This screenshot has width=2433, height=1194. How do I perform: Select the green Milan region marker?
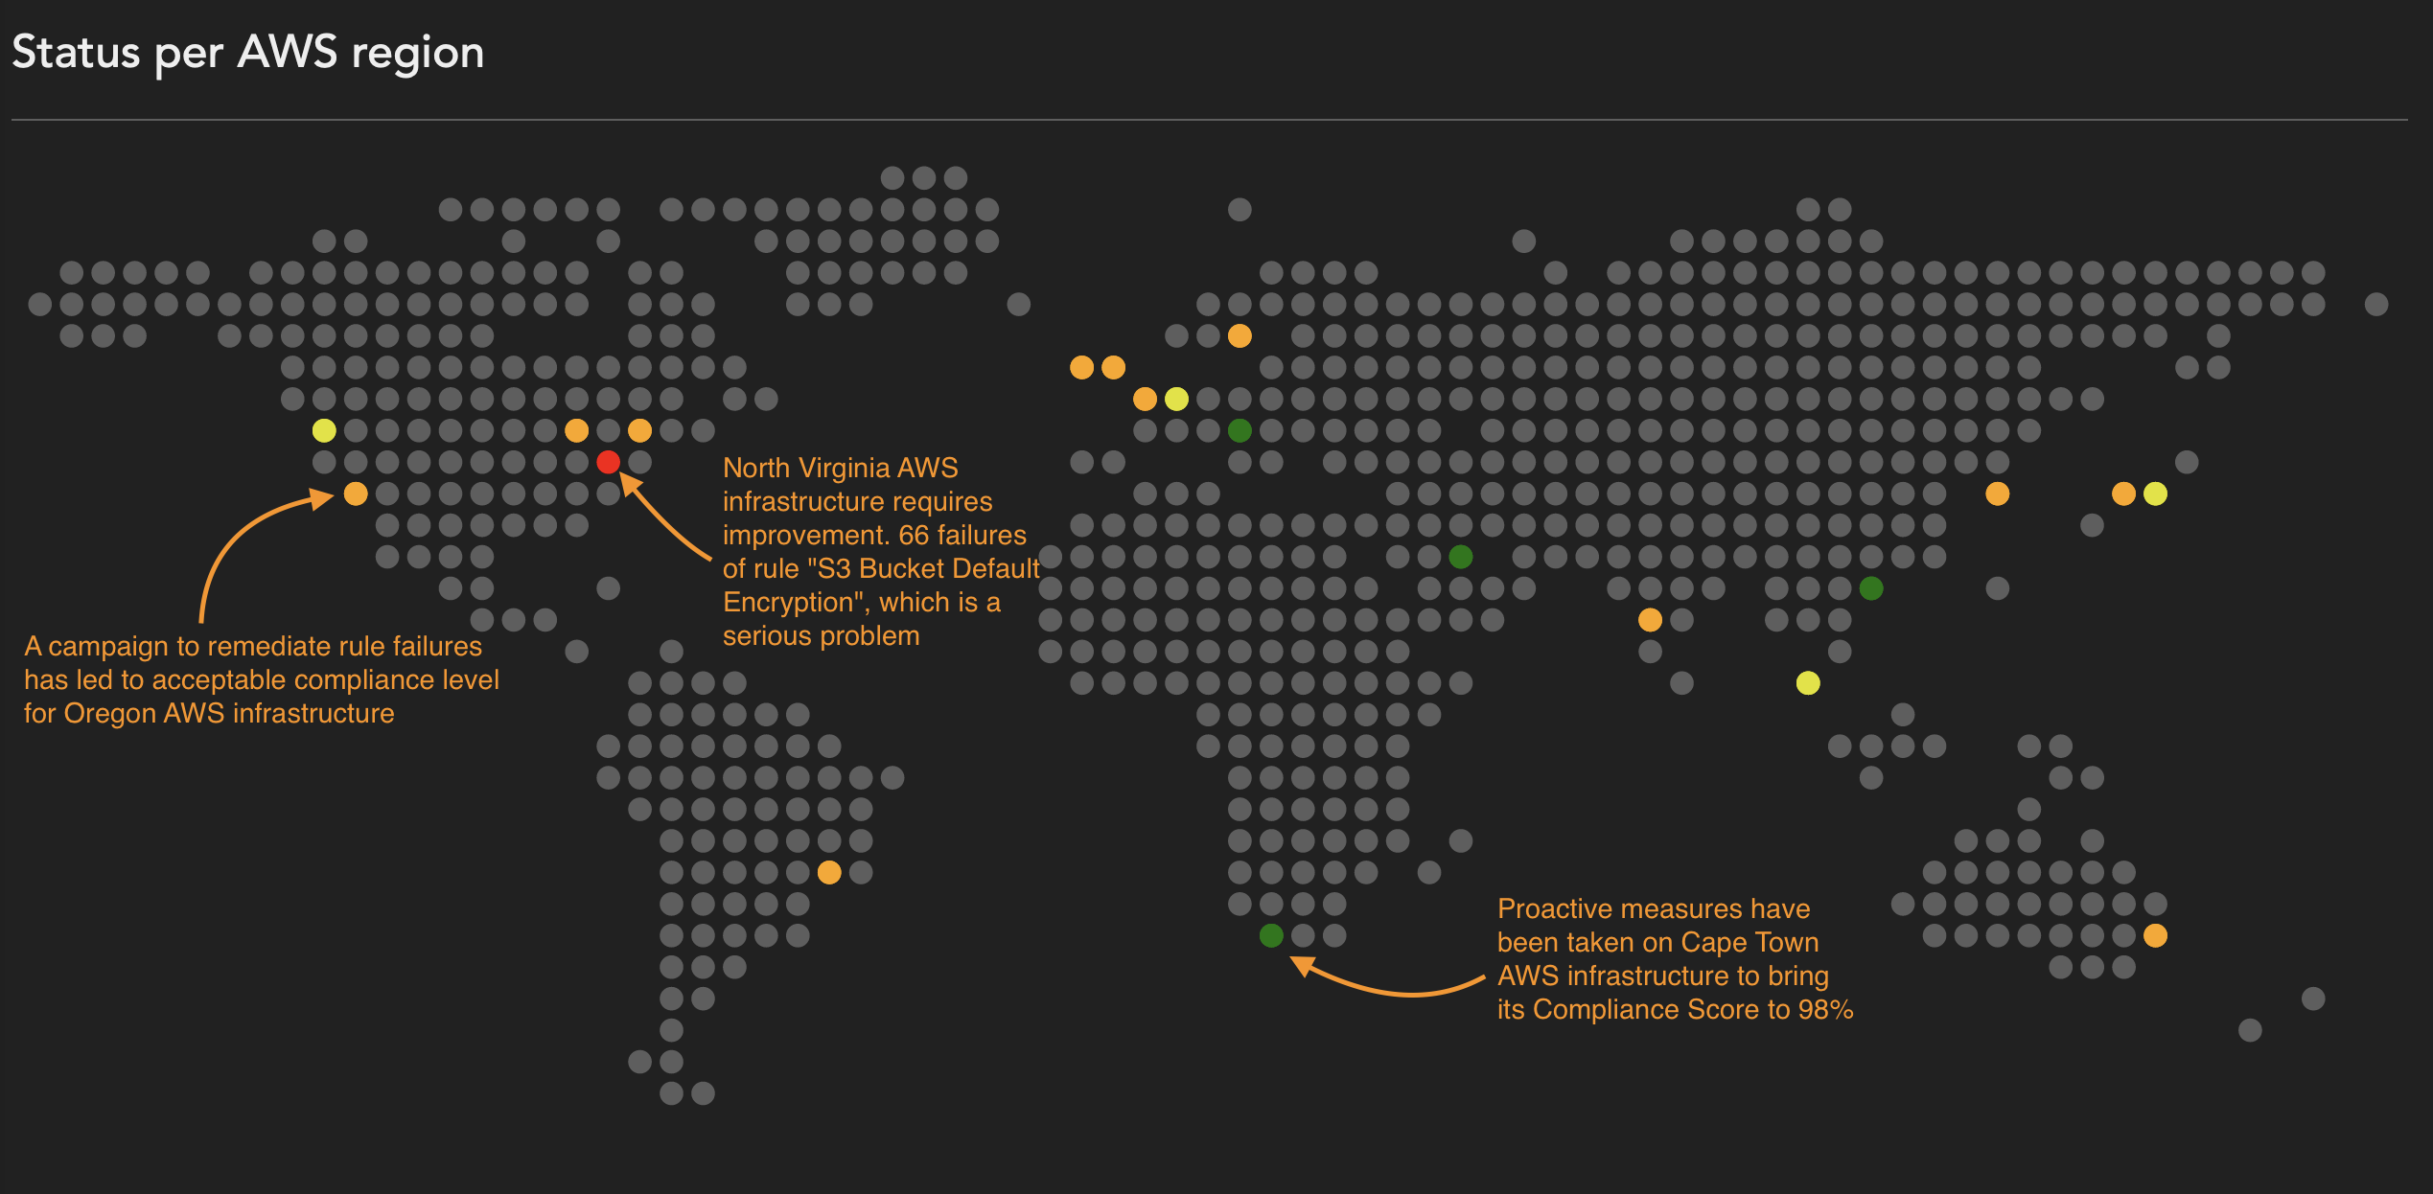point(1238,431)
